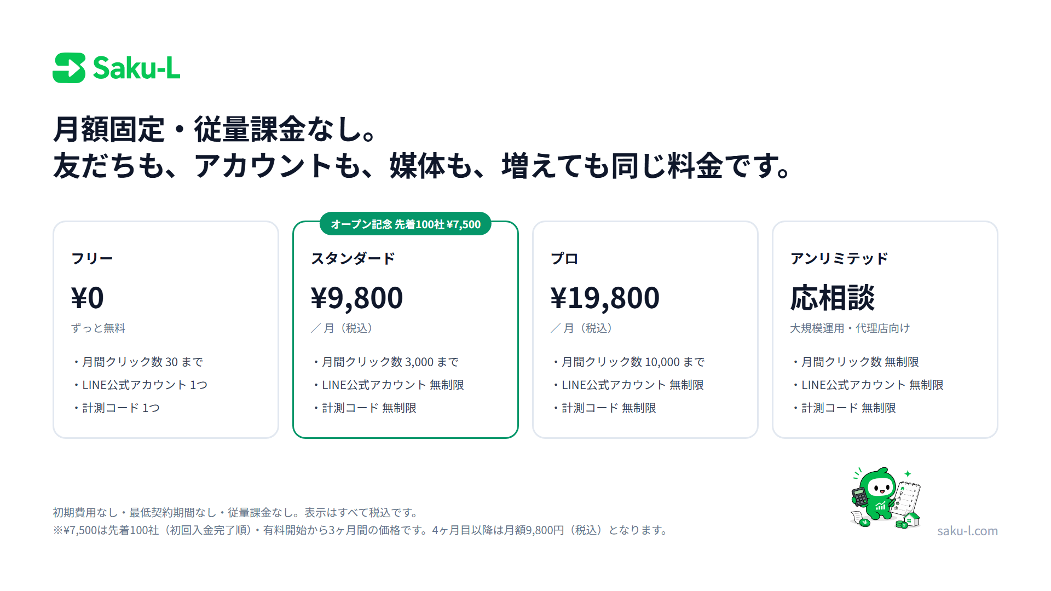Viewport: 1051px width, 591px height.
Task: Click the 応相談 text in the Unlimited card
Action: pyautogui.click(x=833, y=298)
